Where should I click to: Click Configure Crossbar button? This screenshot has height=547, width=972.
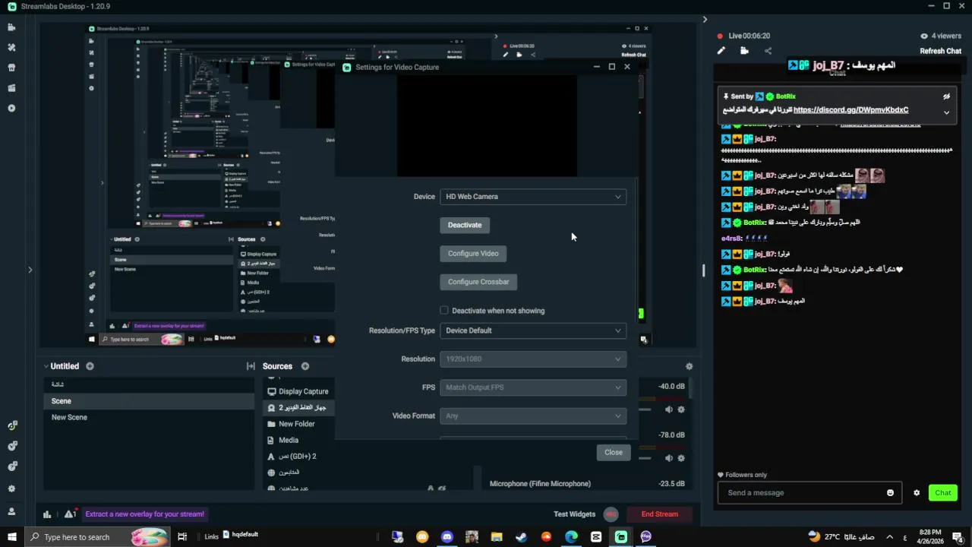pyautogui.click(x=478, y=282)
